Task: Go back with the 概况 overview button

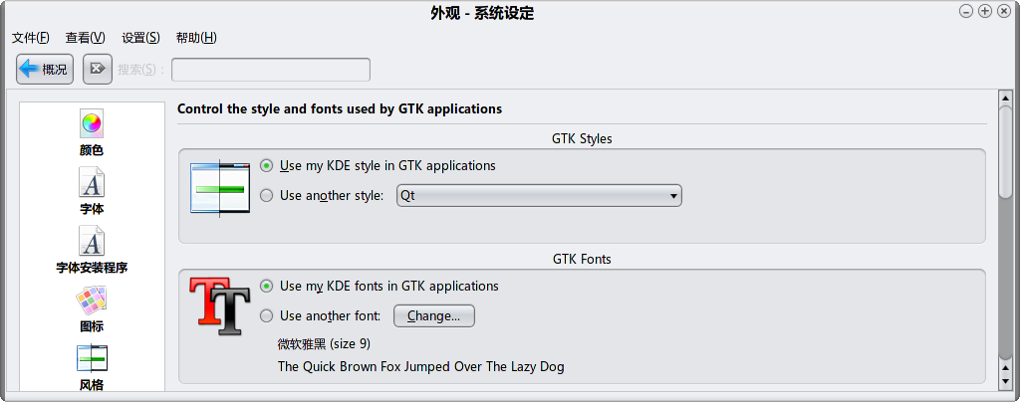Action: (x=45, y=69)
